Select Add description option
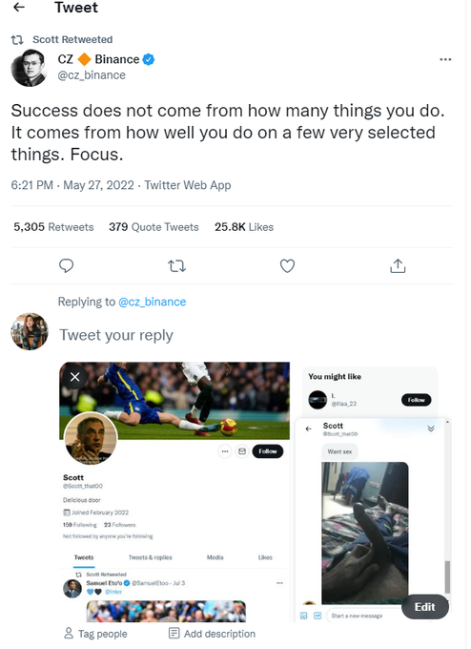The image size is (471, 649). (x=212, y=634)
